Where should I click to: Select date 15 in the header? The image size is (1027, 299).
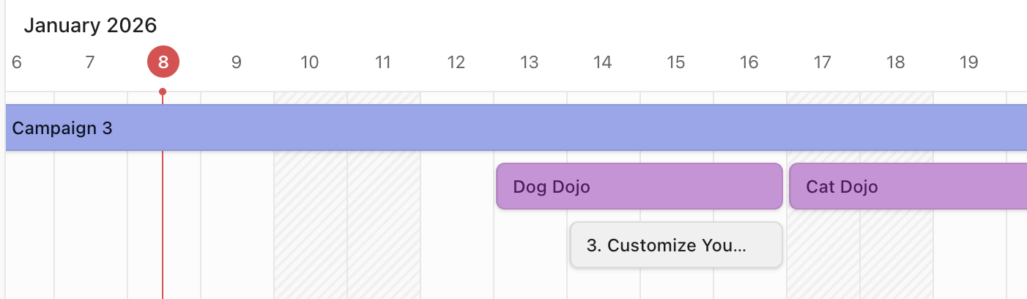676,62
